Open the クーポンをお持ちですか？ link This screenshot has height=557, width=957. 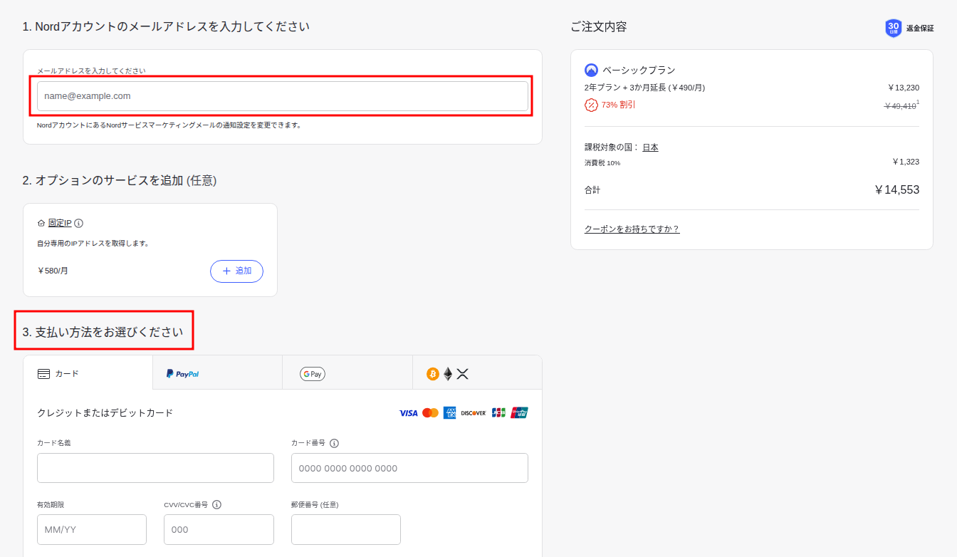[x=632, y=229]
